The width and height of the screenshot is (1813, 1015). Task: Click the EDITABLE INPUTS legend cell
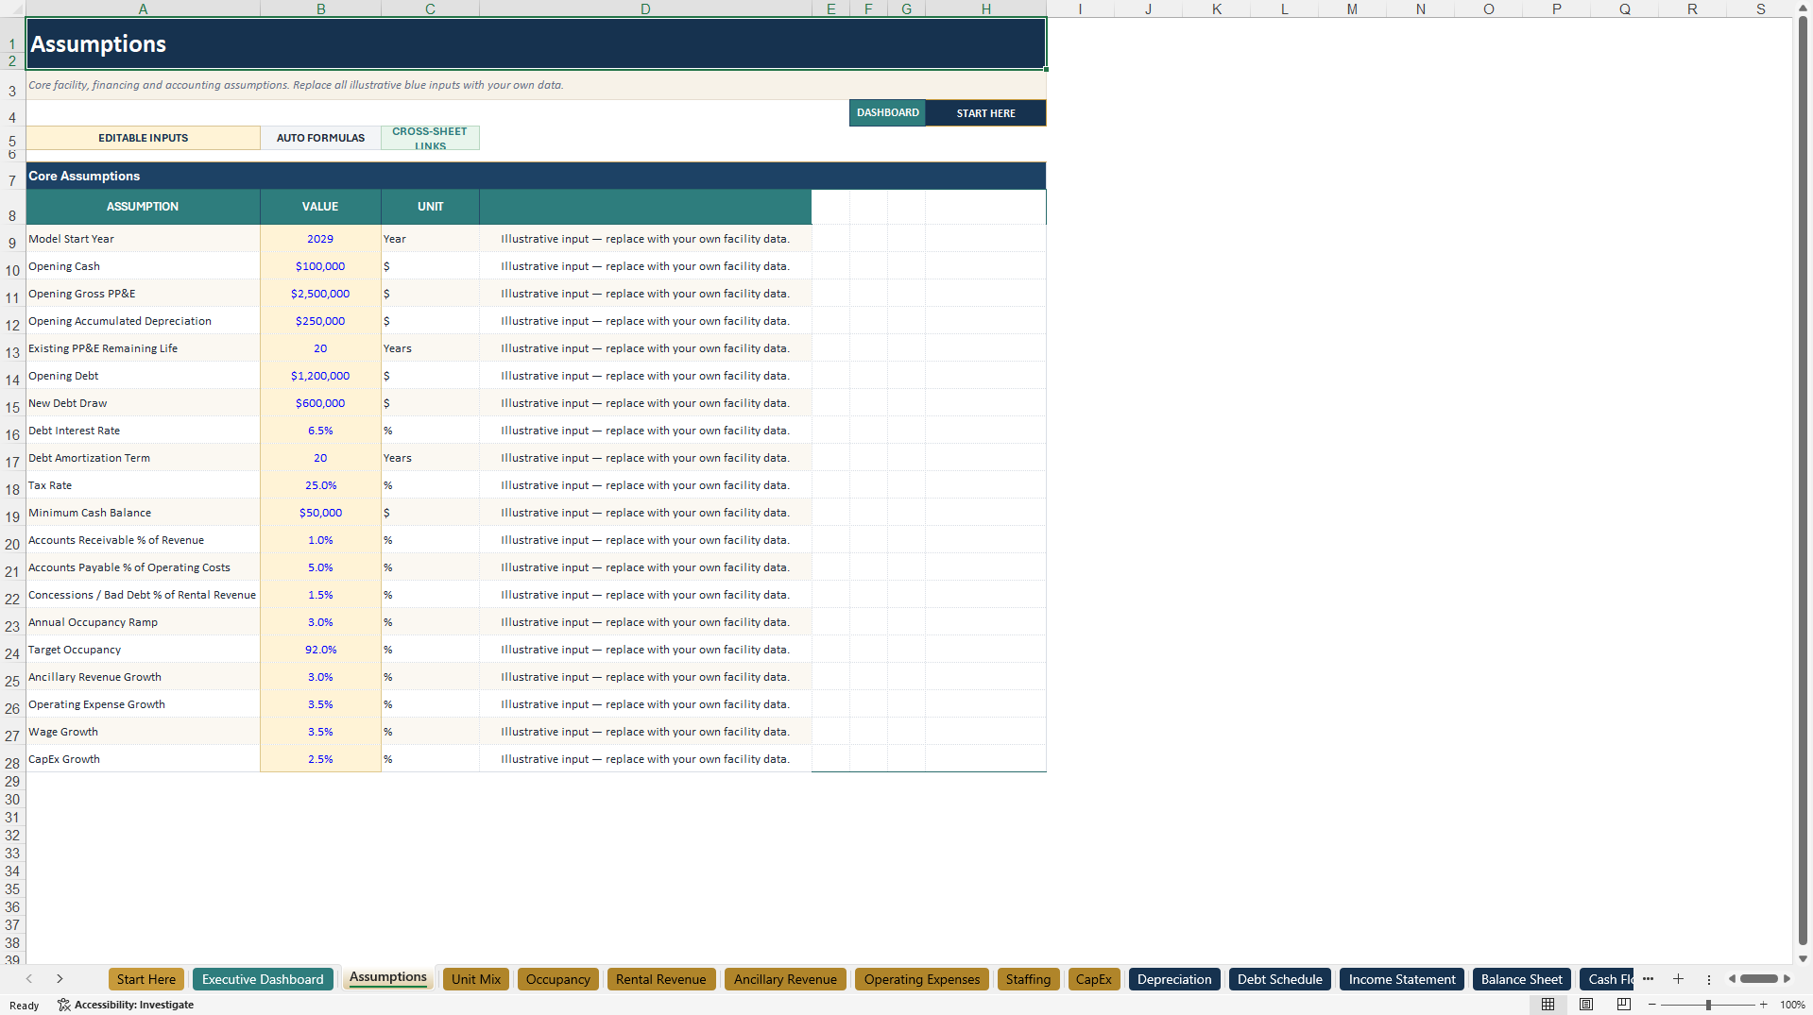click(x=143, y=138)
